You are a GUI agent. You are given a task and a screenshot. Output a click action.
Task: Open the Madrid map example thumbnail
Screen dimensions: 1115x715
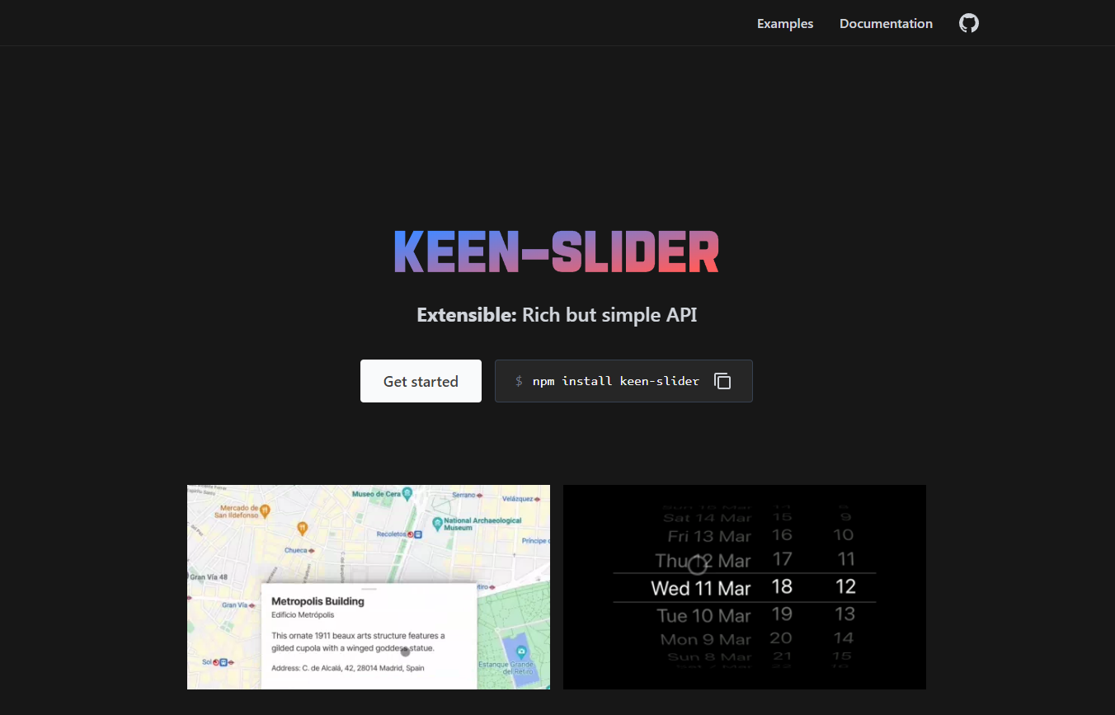(369, 587)
